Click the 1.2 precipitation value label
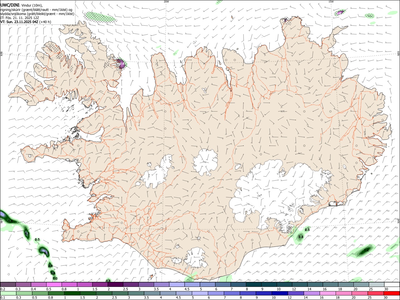The height and width of the screenshot is (300, 400). tap(367, 250)
